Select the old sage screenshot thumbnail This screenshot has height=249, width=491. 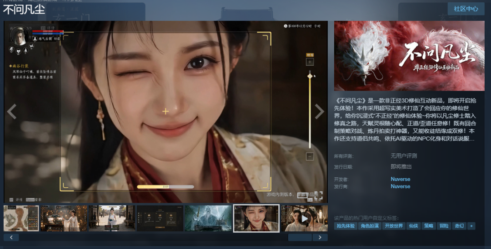click(x=208, y=218)
